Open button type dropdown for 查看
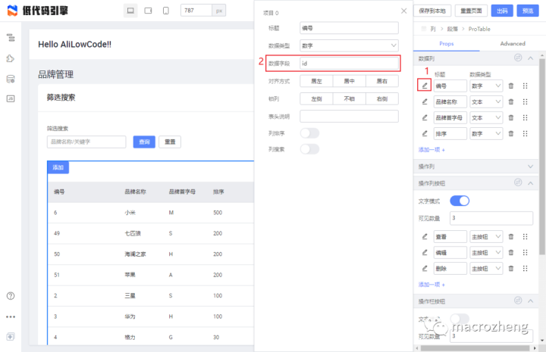Image resolution: width=546 pixels, height=352 pixels. [486, 237]
